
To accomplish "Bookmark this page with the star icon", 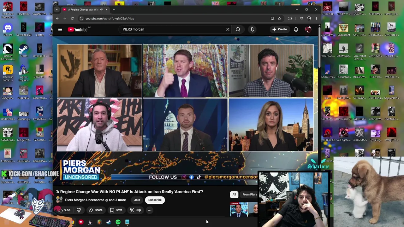I will pyautogui.click(x=279, y=19).
